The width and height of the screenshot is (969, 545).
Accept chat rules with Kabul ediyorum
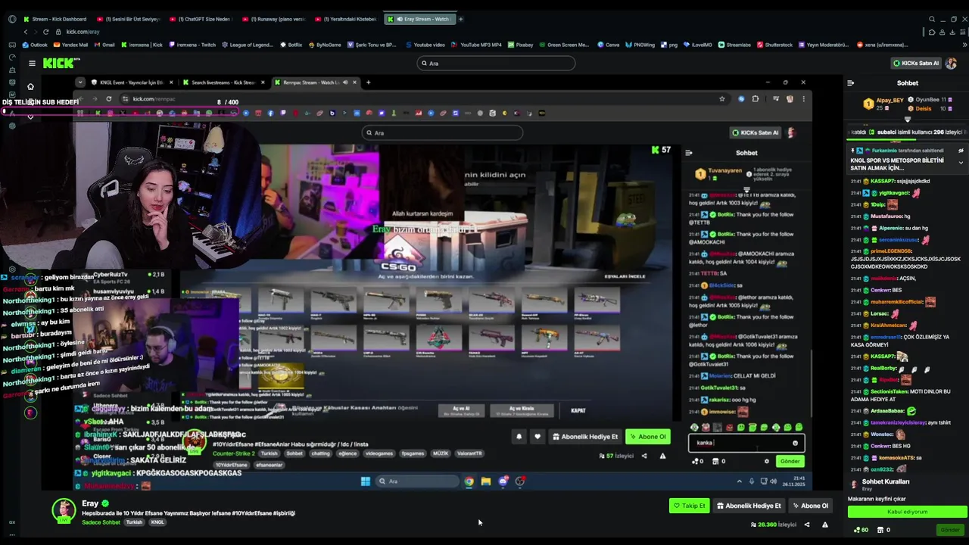pos(907,512)
